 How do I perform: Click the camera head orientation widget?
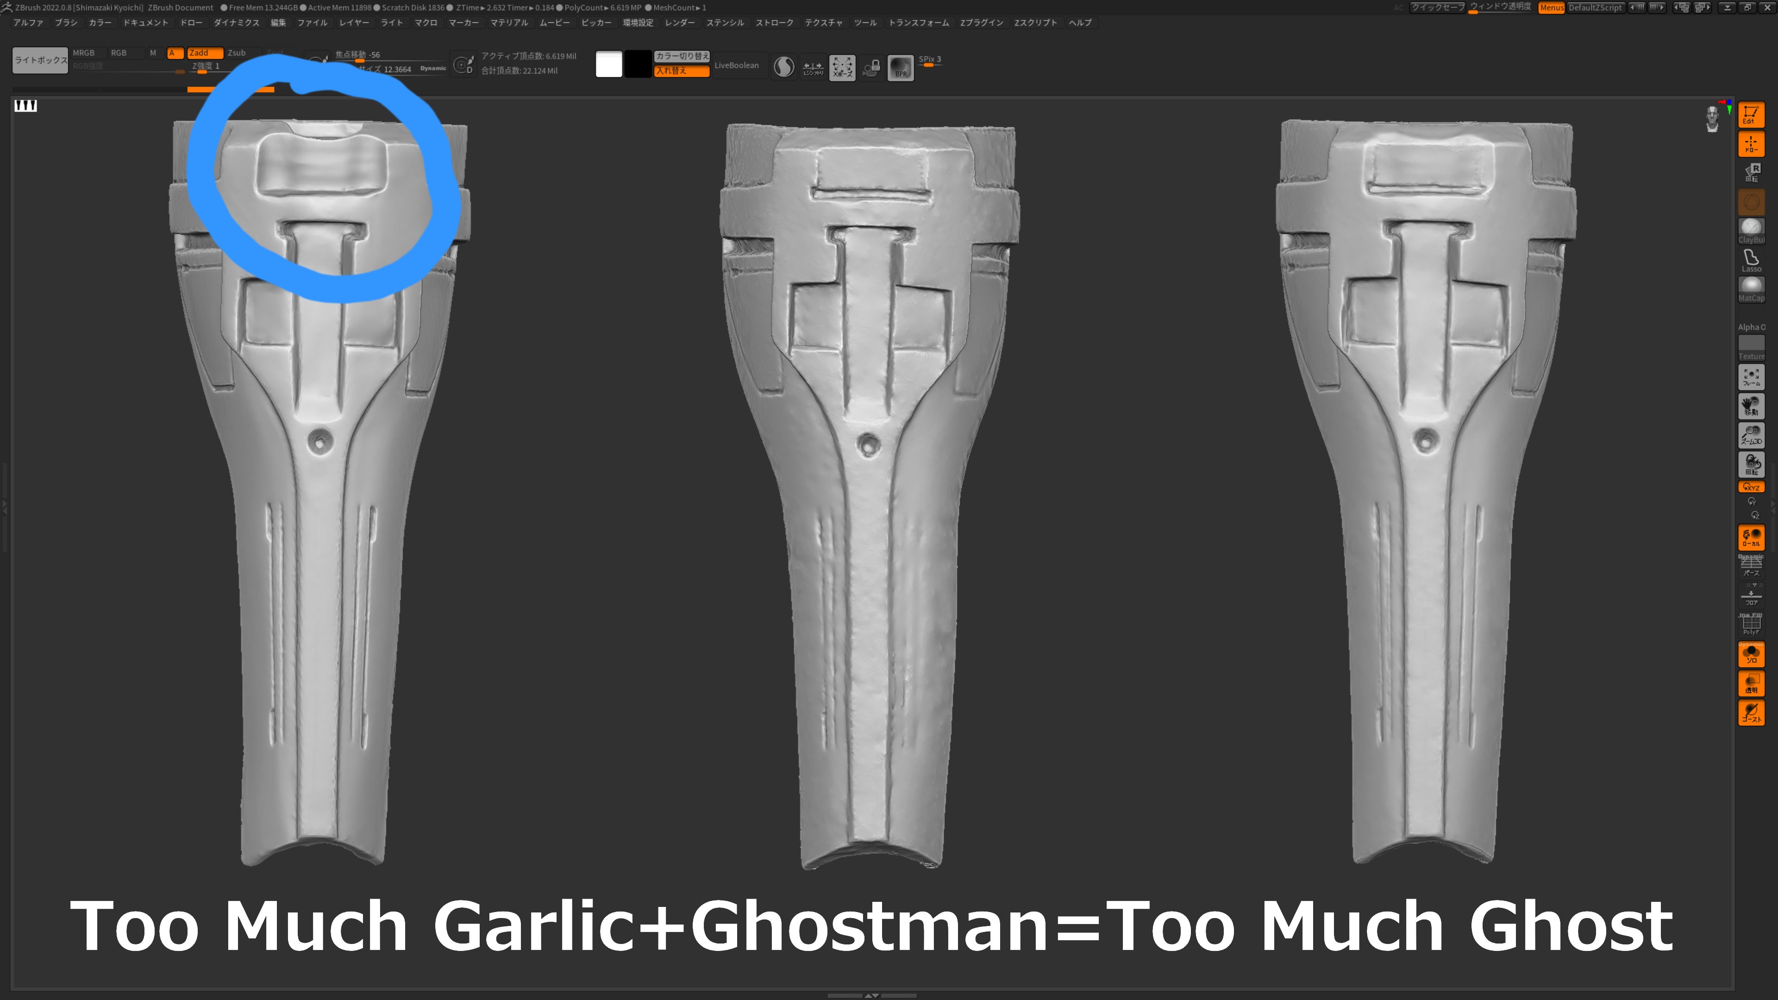1712,118
